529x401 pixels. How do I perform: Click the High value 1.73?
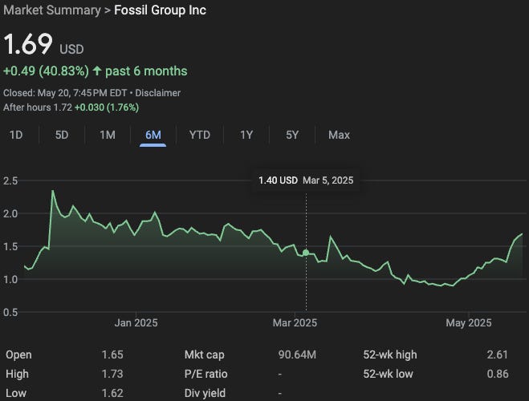[x=112, y=374]
